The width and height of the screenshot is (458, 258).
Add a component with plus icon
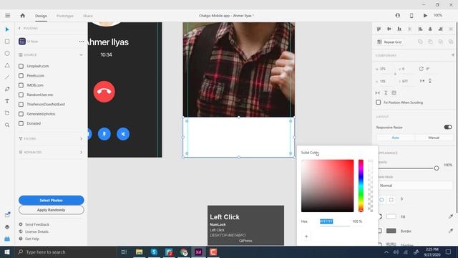point(453,55)
